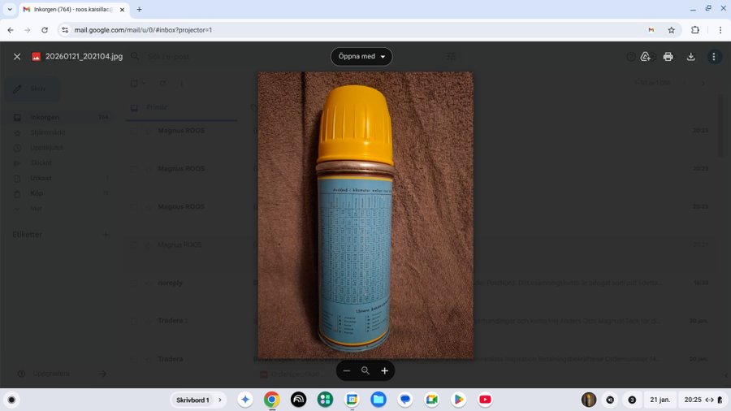The image size is (731, 411).
Task: Reset zoom with the magnifier icon
Action: 365,370
